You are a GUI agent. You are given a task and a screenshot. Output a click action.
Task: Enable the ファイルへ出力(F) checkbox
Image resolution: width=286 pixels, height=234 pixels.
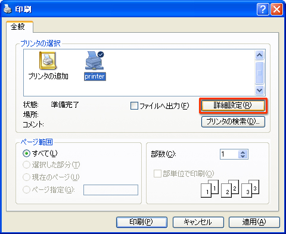point(134,106)
